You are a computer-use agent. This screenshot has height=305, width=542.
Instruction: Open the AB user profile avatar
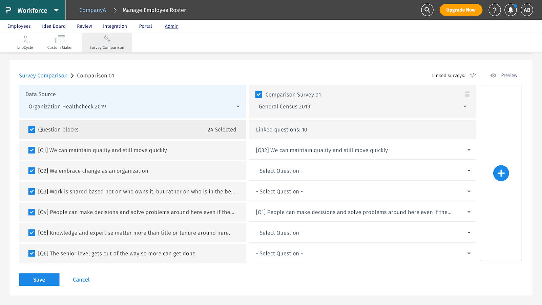pos(527,10)
